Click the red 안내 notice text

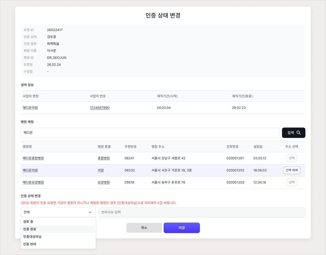click(x=99, y=203)
